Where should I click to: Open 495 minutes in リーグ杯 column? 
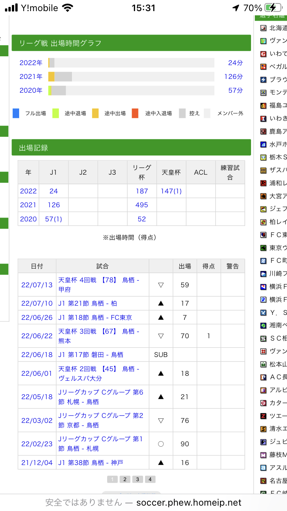click(x=142, y=205)
